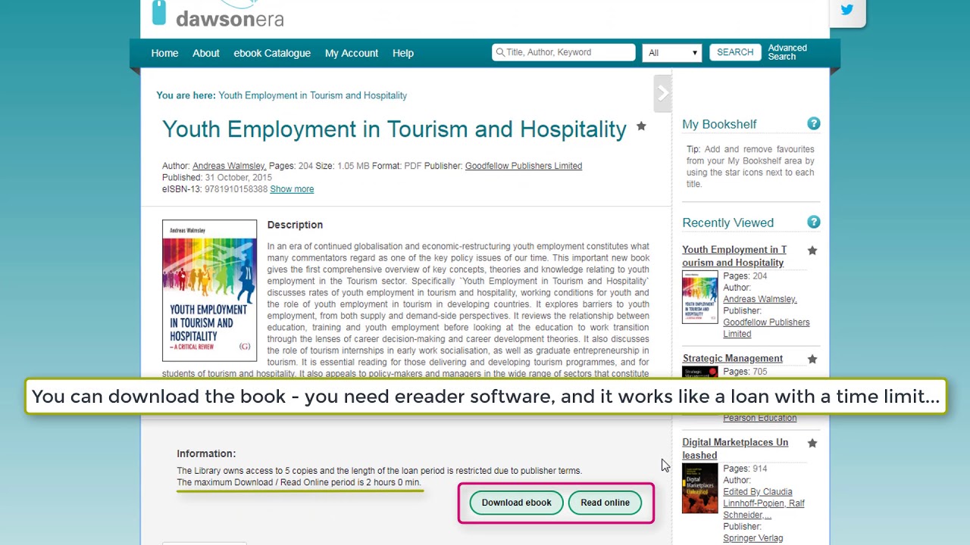Star the Youth Employment title as favourite
The width and height of the screenshot is (970, 545).
tap(641, 126)
